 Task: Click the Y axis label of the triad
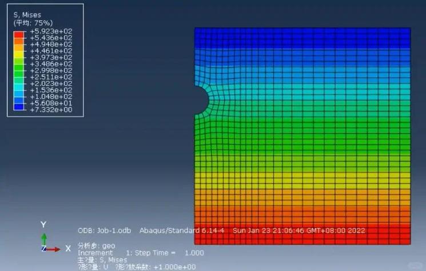pyautogui.click(x=43, y=225)
